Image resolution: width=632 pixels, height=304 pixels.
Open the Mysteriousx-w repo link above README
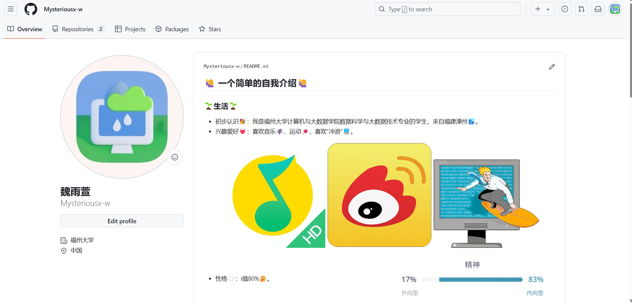(x=221, y=66)
